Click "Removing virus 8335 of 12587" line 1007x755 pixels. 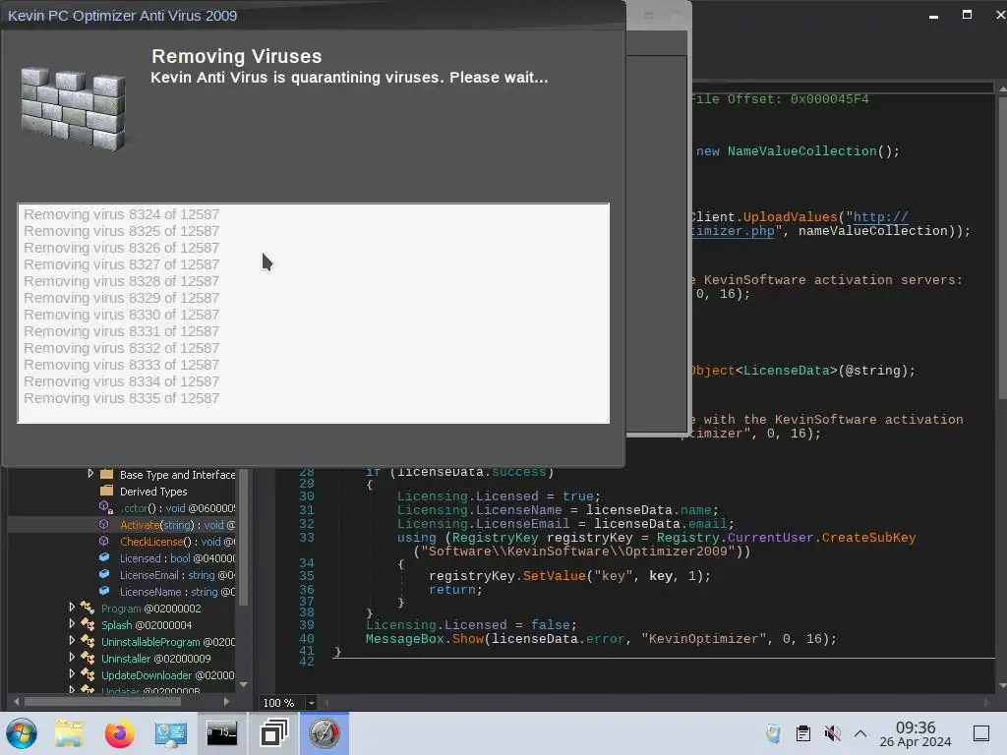[121, 398]
